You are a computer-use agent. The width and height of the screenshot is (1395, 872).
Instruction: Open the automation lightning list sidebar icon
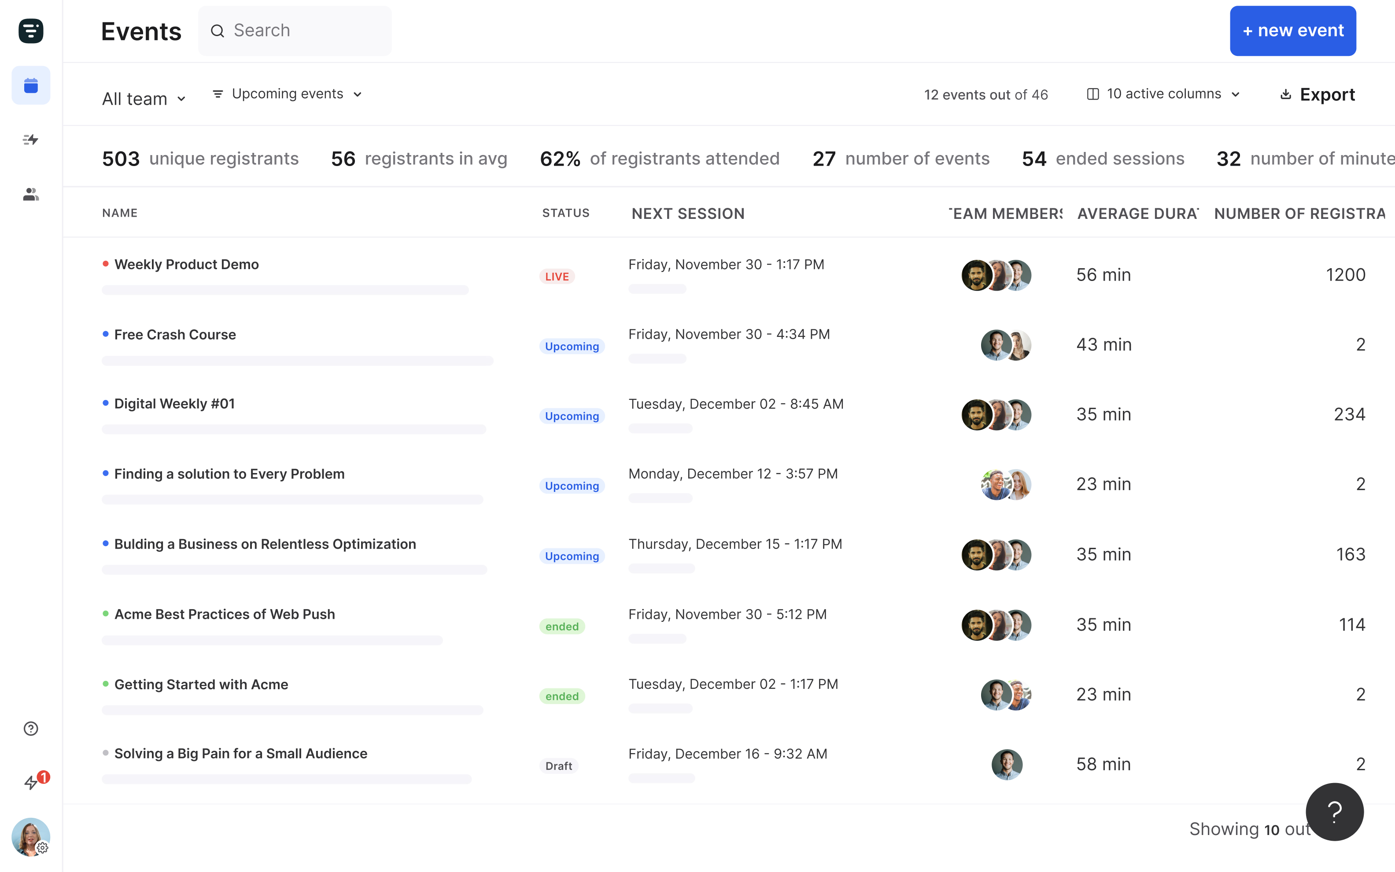click(x=30, y=140)
